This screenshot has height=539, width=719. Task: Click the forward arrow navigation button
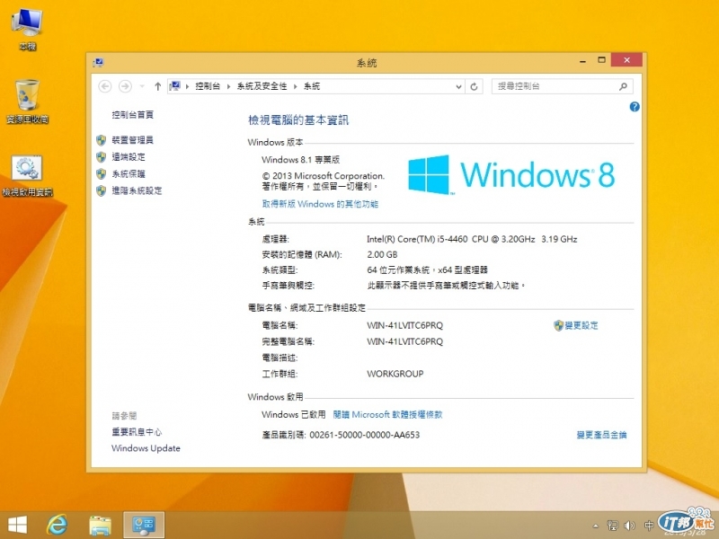pyautogui.click(x=125, y=86)
